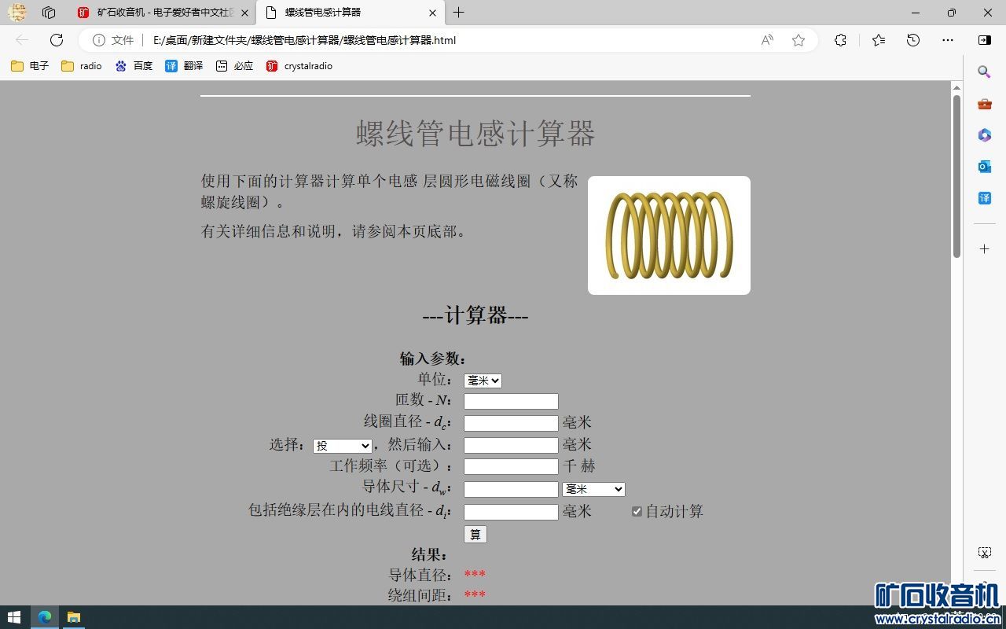The width and height of the screenshot is (1006, 629).
Task: Click the browser profile avatar
Action: pos(17,13)
